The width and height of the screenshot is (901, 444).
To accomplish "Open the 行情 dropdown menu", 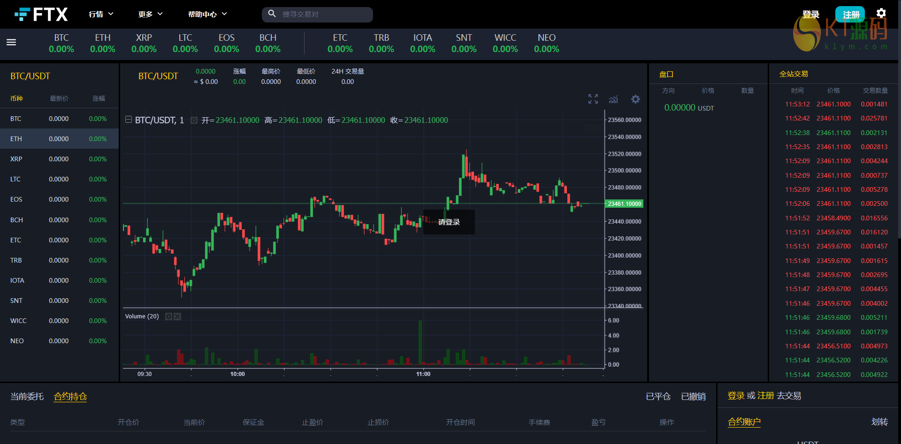I will pyautogui.click(x=101, y=14).
